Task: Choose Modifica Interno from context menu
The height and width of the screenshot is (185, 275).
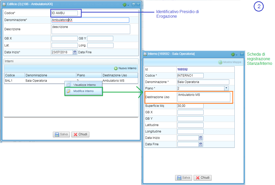Action: 83,91
